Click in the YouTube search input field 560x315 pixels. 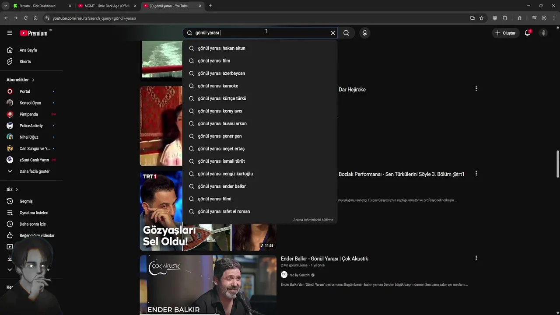tap(260, 33)
